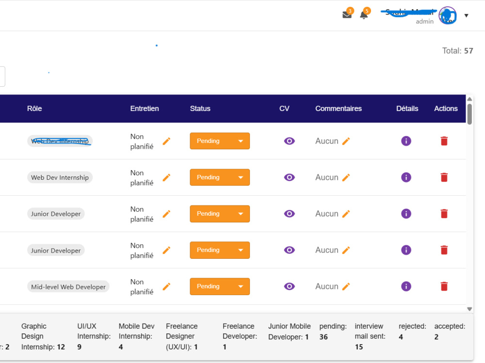
Task: Click the Détails column header
Action: point(407,109)
